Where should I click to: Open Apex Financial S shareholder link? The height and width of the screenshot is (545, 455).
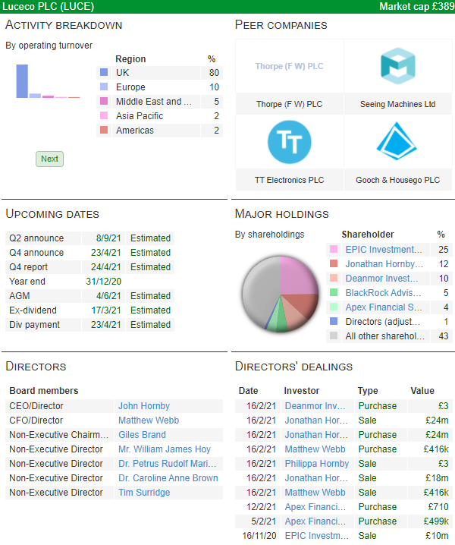pos(384,307)
